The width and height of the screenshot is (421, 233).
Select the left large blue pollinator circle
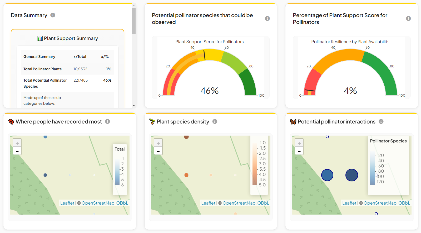pos(327,175)
